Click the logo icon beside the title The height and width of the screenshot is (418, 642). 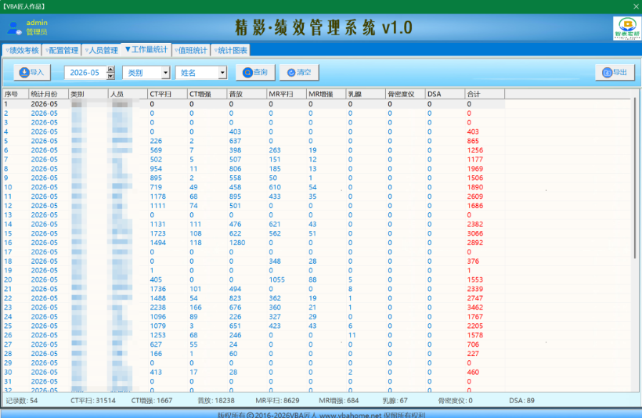coord(627,28)
